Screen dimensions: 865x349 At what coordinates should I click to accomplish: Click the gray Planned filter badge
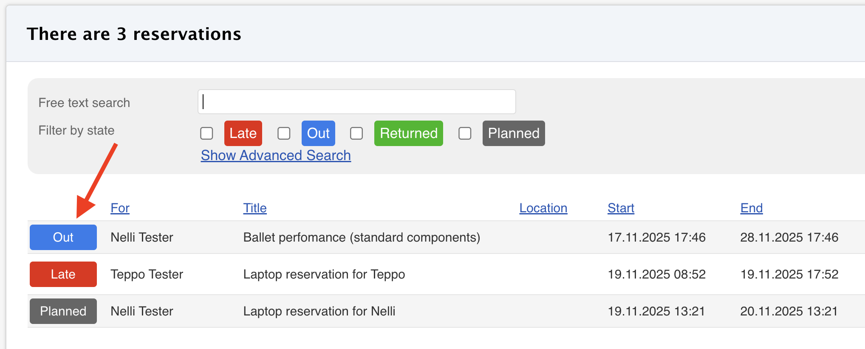pyautogui.click(x=513, y=133)
